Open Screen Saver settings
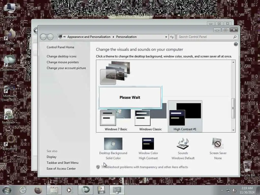Image resolution: width=260 pixels, height=195 pixels. click(218, 149)
